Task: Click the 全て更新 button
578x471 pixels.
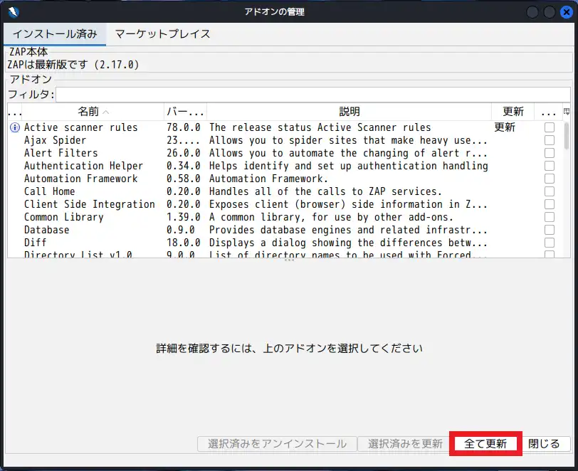Action: tap(485, 443)
